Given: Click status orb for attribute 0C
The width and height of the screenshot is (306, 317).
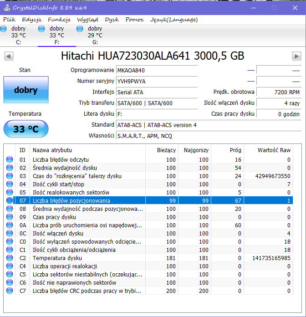Looking at the screenshot, I should pyautogui.click(x=10, y=233).
